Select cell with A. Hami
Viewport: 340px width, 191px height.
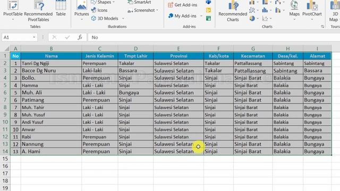point(51,152)
